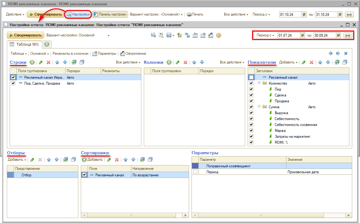360x223 pixels.
Task: Uncheck the Рекламный канал Иерархия row grouping
Action: pos(13,77)
